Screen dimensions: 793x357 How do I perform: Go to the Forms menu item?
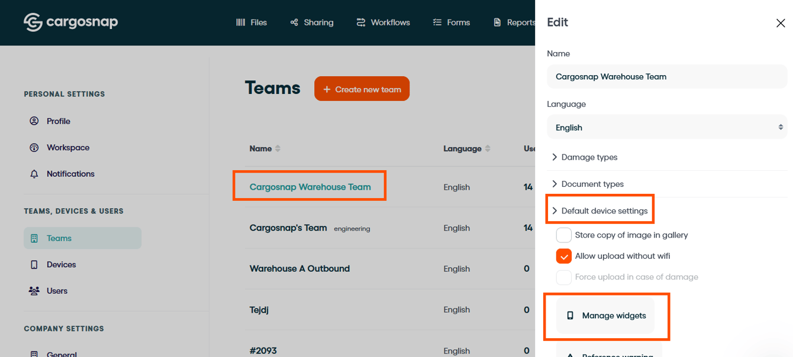[451, 22]
